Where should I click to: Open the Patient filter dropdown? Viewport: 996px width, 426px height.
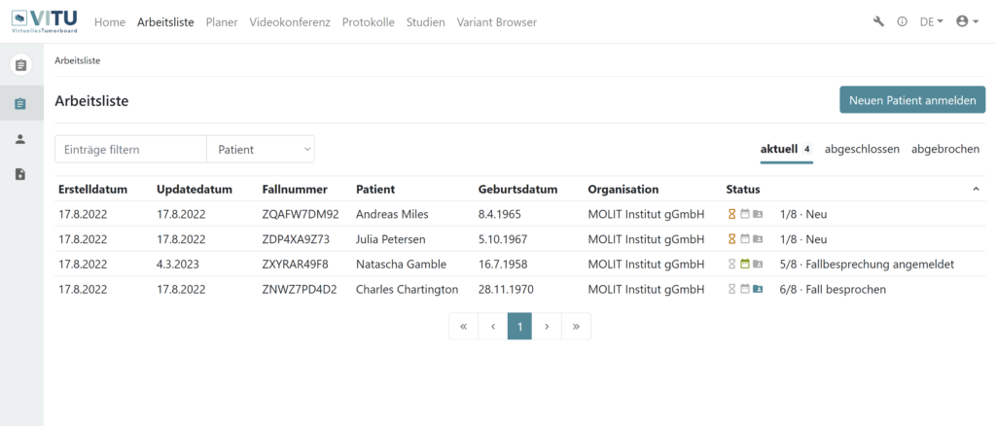point(261,149)
